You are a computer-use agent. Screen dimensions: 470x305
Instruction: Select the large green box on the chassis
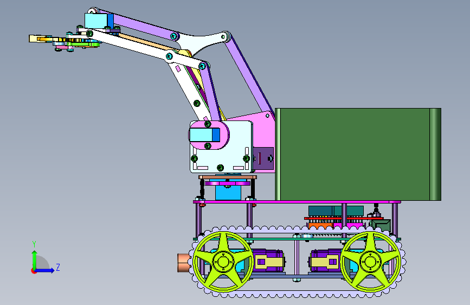(358, 154)
